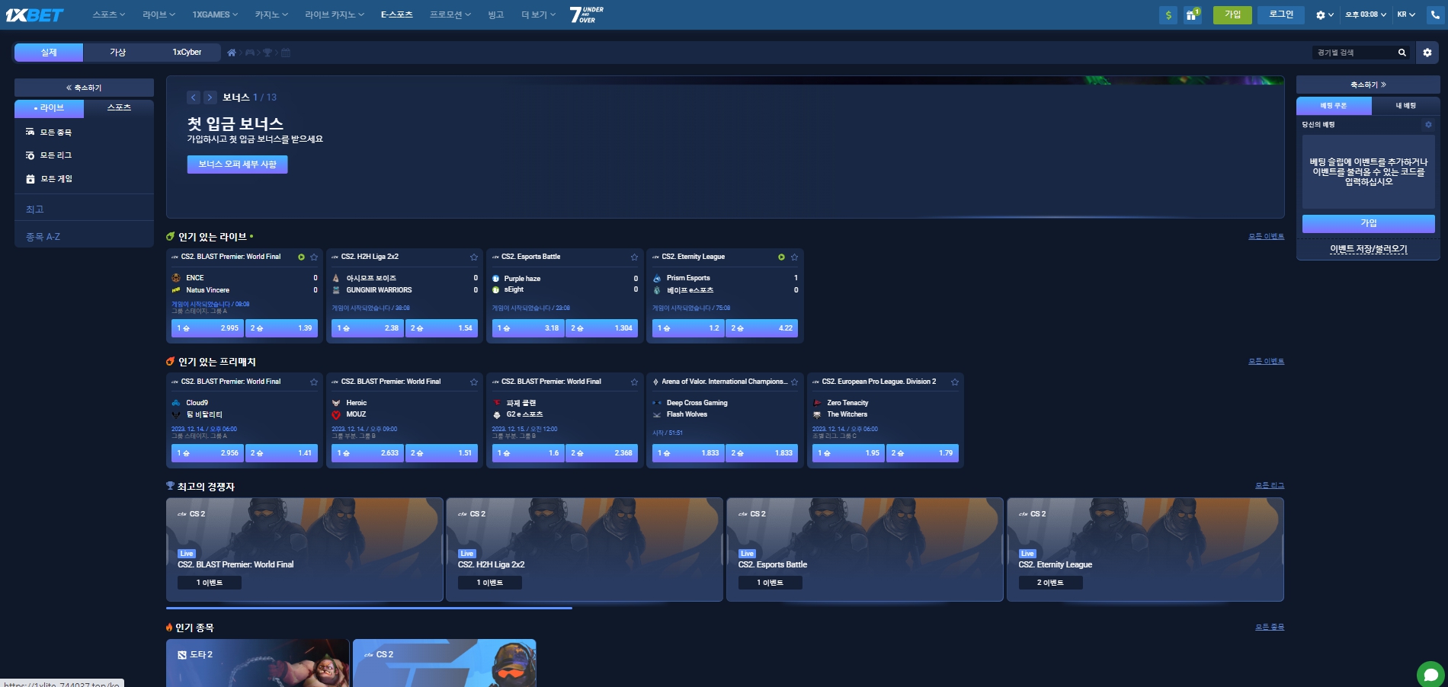Open the dollar deposit icon
Viewport: 1448px width, 687px height.
click(1168, 14)
